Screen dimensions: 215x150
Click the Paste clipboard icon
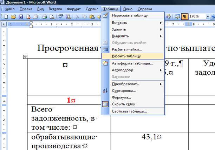tap(92, 16)
